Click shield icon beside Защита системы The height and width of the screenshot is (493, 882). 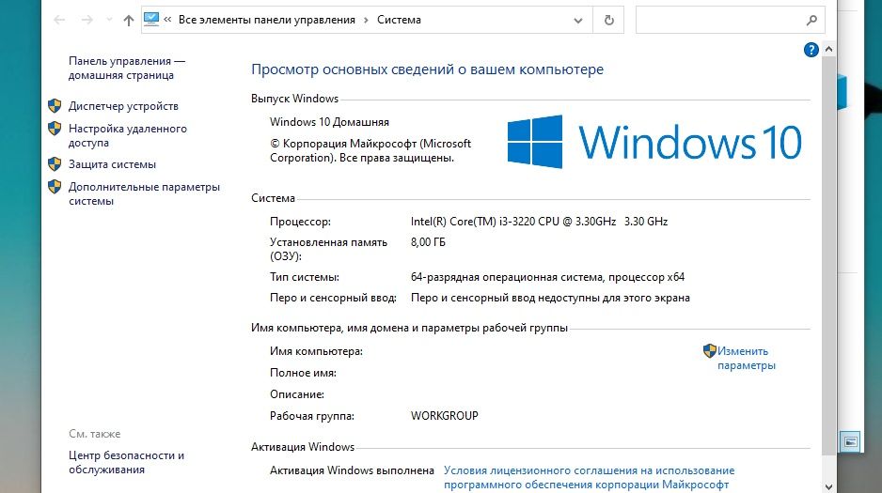pos(55,164)
